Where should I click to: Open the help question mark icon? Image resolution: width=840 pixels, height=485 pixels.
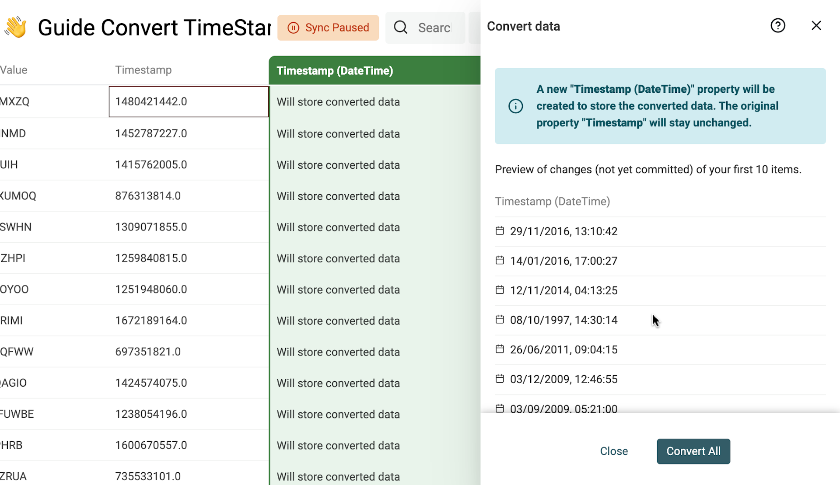[778, 26]
